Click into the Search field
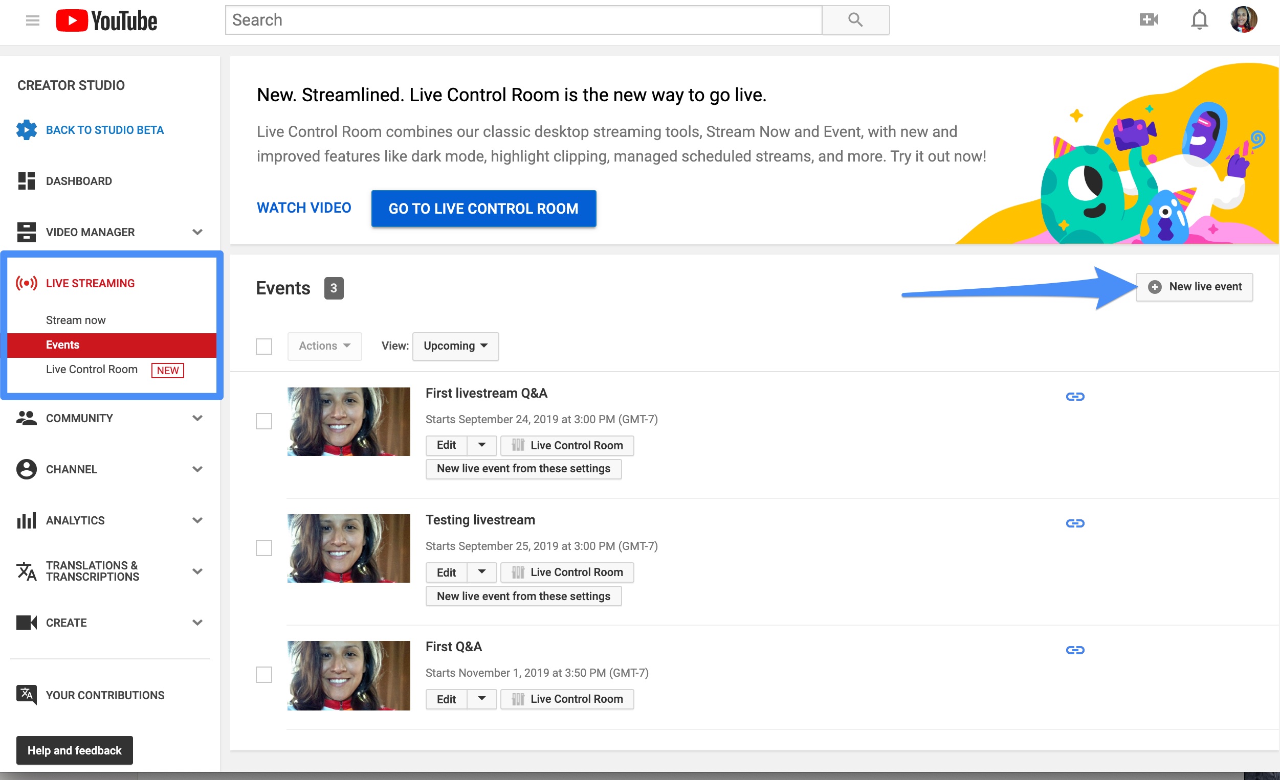Screen dimensions: 1280x780 click(x=524, y=20)
